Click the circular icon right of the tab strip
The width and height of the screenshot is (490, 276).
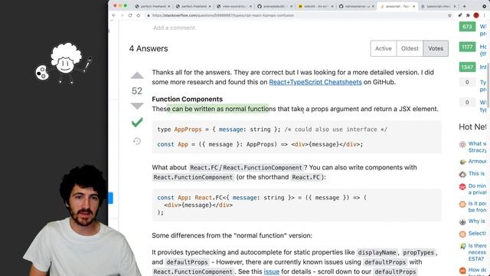point(484,6)
